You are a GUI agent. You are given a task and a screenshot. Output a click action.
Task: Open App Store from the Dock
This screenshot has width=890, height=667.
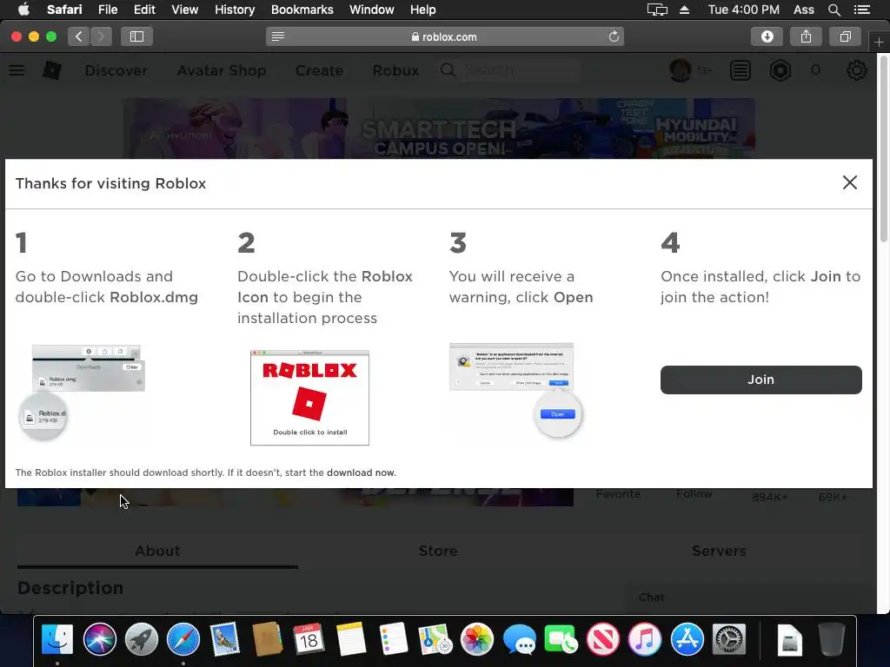(687, 639)
